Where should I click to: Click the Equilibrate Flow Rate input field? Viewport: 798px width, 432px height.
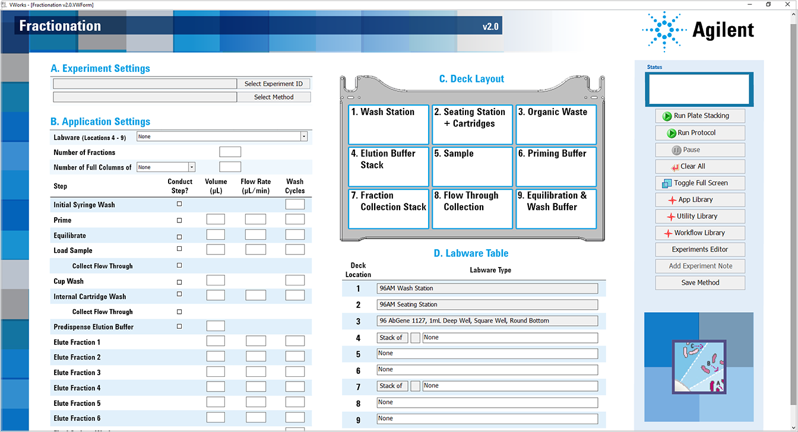click(x=256, y=234)
